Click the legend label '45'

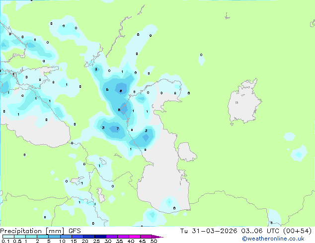pyautogui.click(x=142, y=241)
